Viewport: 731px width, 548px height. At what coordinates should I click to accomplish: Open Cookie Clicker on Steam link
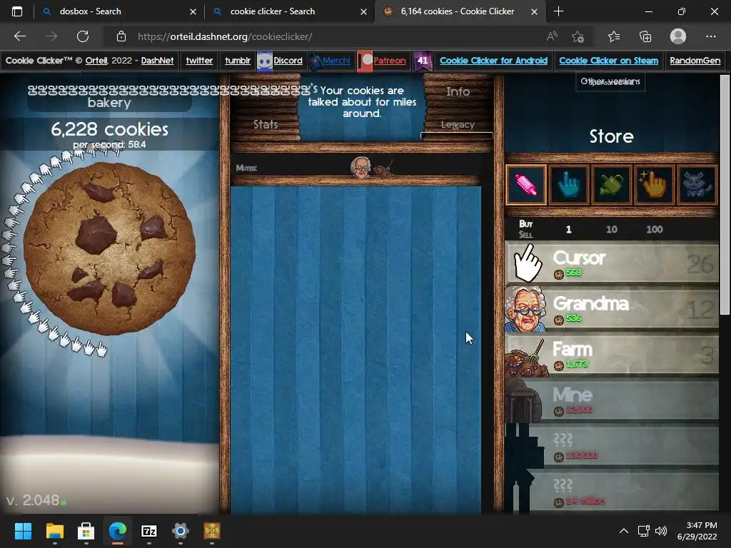coord(608,61)
